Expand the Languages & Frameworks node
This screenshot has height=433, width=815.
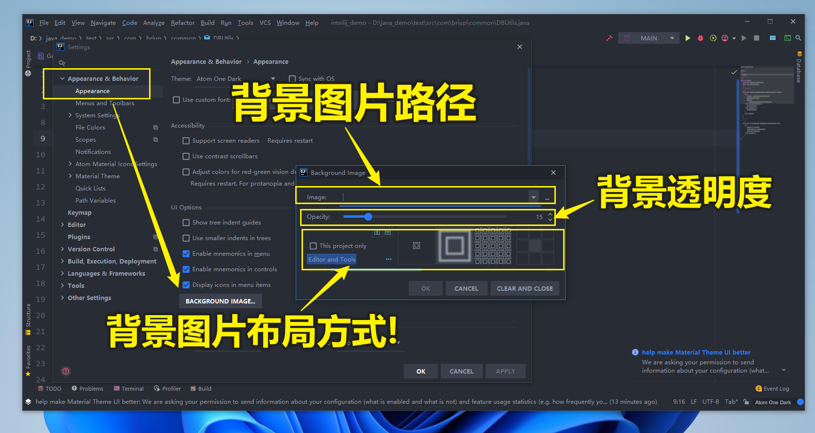[x=62, y=273]
